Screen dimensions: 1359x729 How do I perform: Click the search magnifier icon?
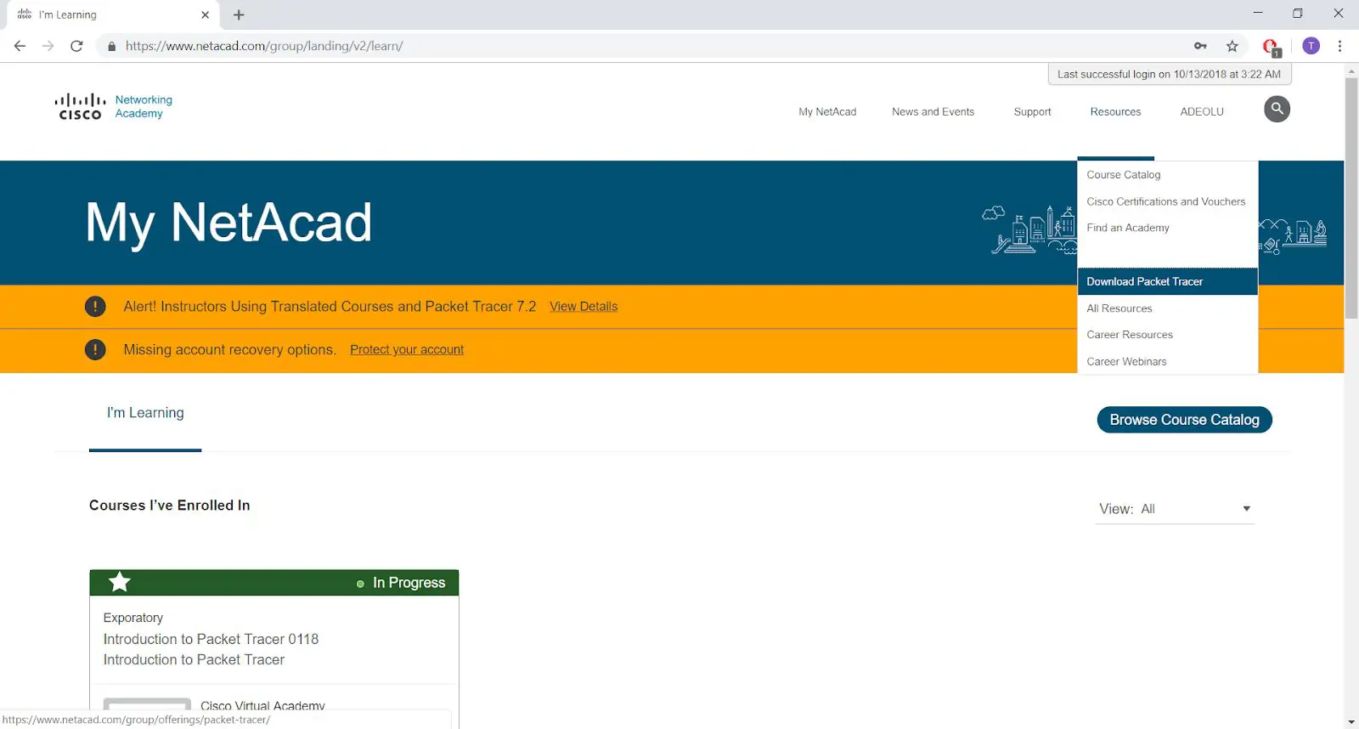pyautogui.click(x=1277, y=109)
